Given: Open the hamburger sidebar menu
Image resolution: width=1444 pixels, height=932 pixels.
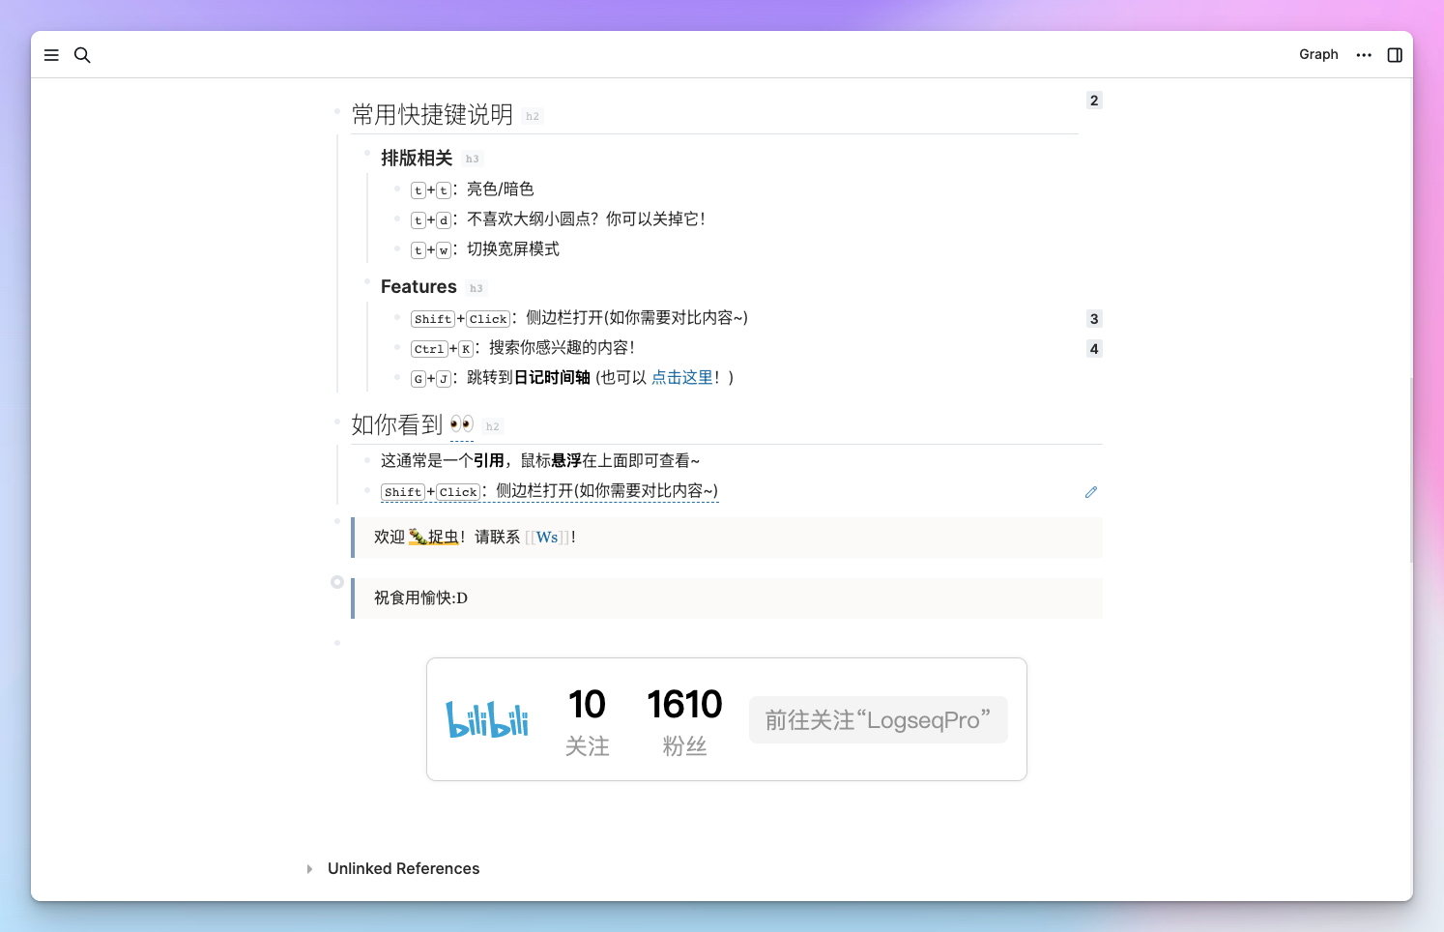Looking at the screenshot, I should pos(51,55).
